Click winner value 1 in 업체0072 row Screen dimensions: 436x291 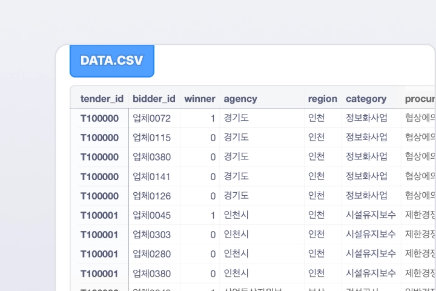pos(213,118)
